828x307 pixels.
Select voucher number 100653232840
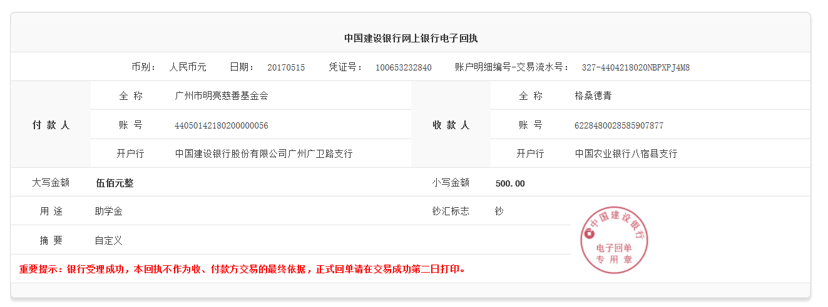click(404, 67)
